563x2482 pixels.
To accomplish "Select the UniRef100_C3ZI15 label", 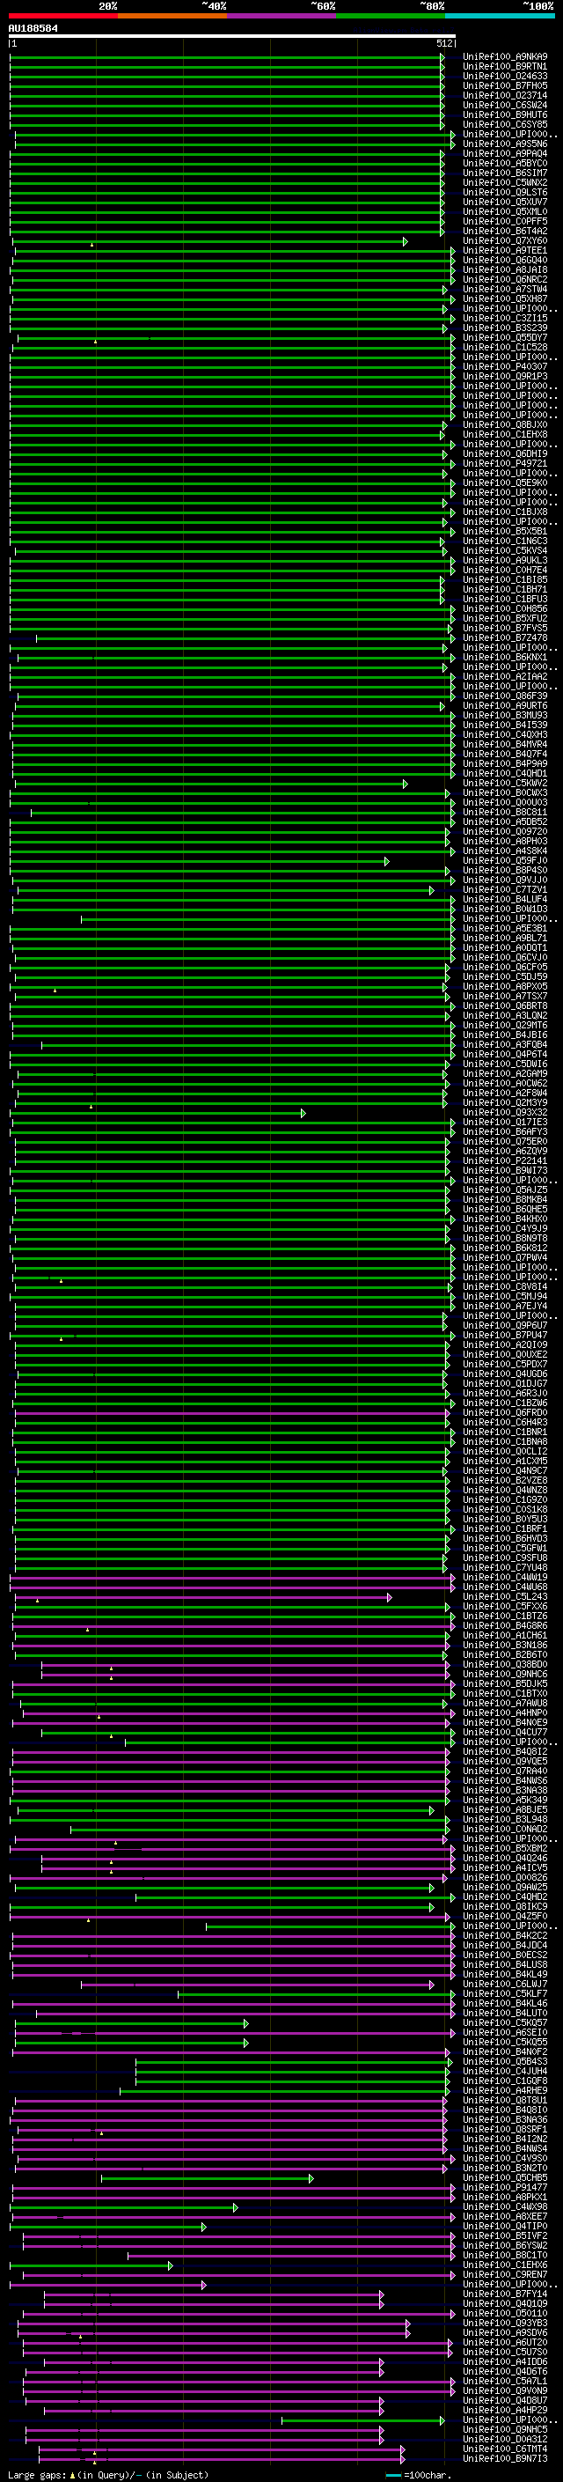I will tap(504, 318).
